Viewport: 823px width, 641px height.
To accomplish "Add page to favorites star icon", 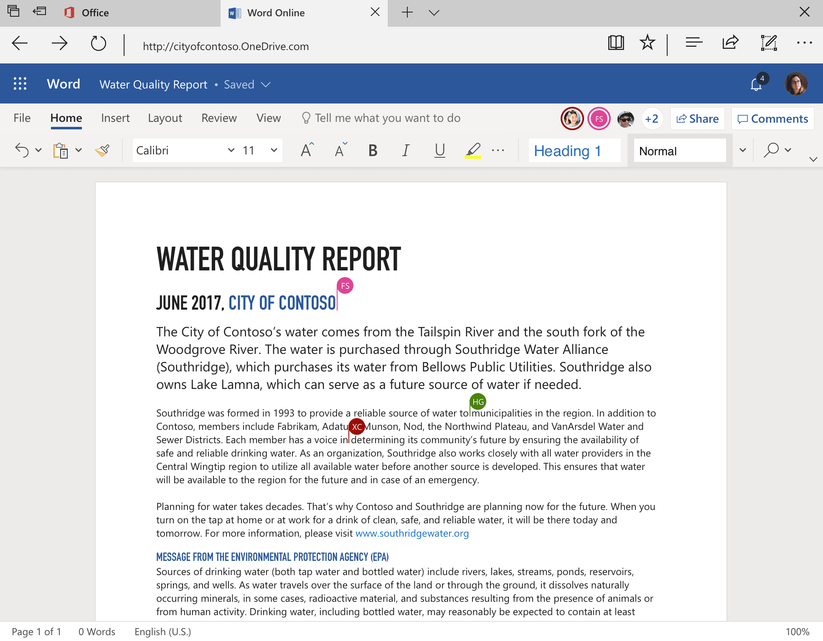I will 647,43.
